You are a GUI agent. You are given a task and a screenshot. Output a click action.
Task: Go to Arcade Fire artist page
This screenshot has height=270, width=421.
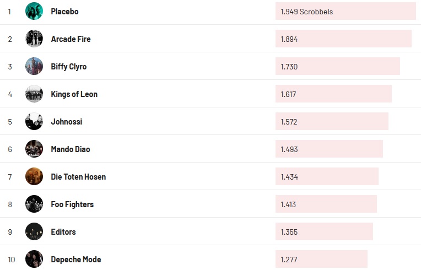point(71,39)
